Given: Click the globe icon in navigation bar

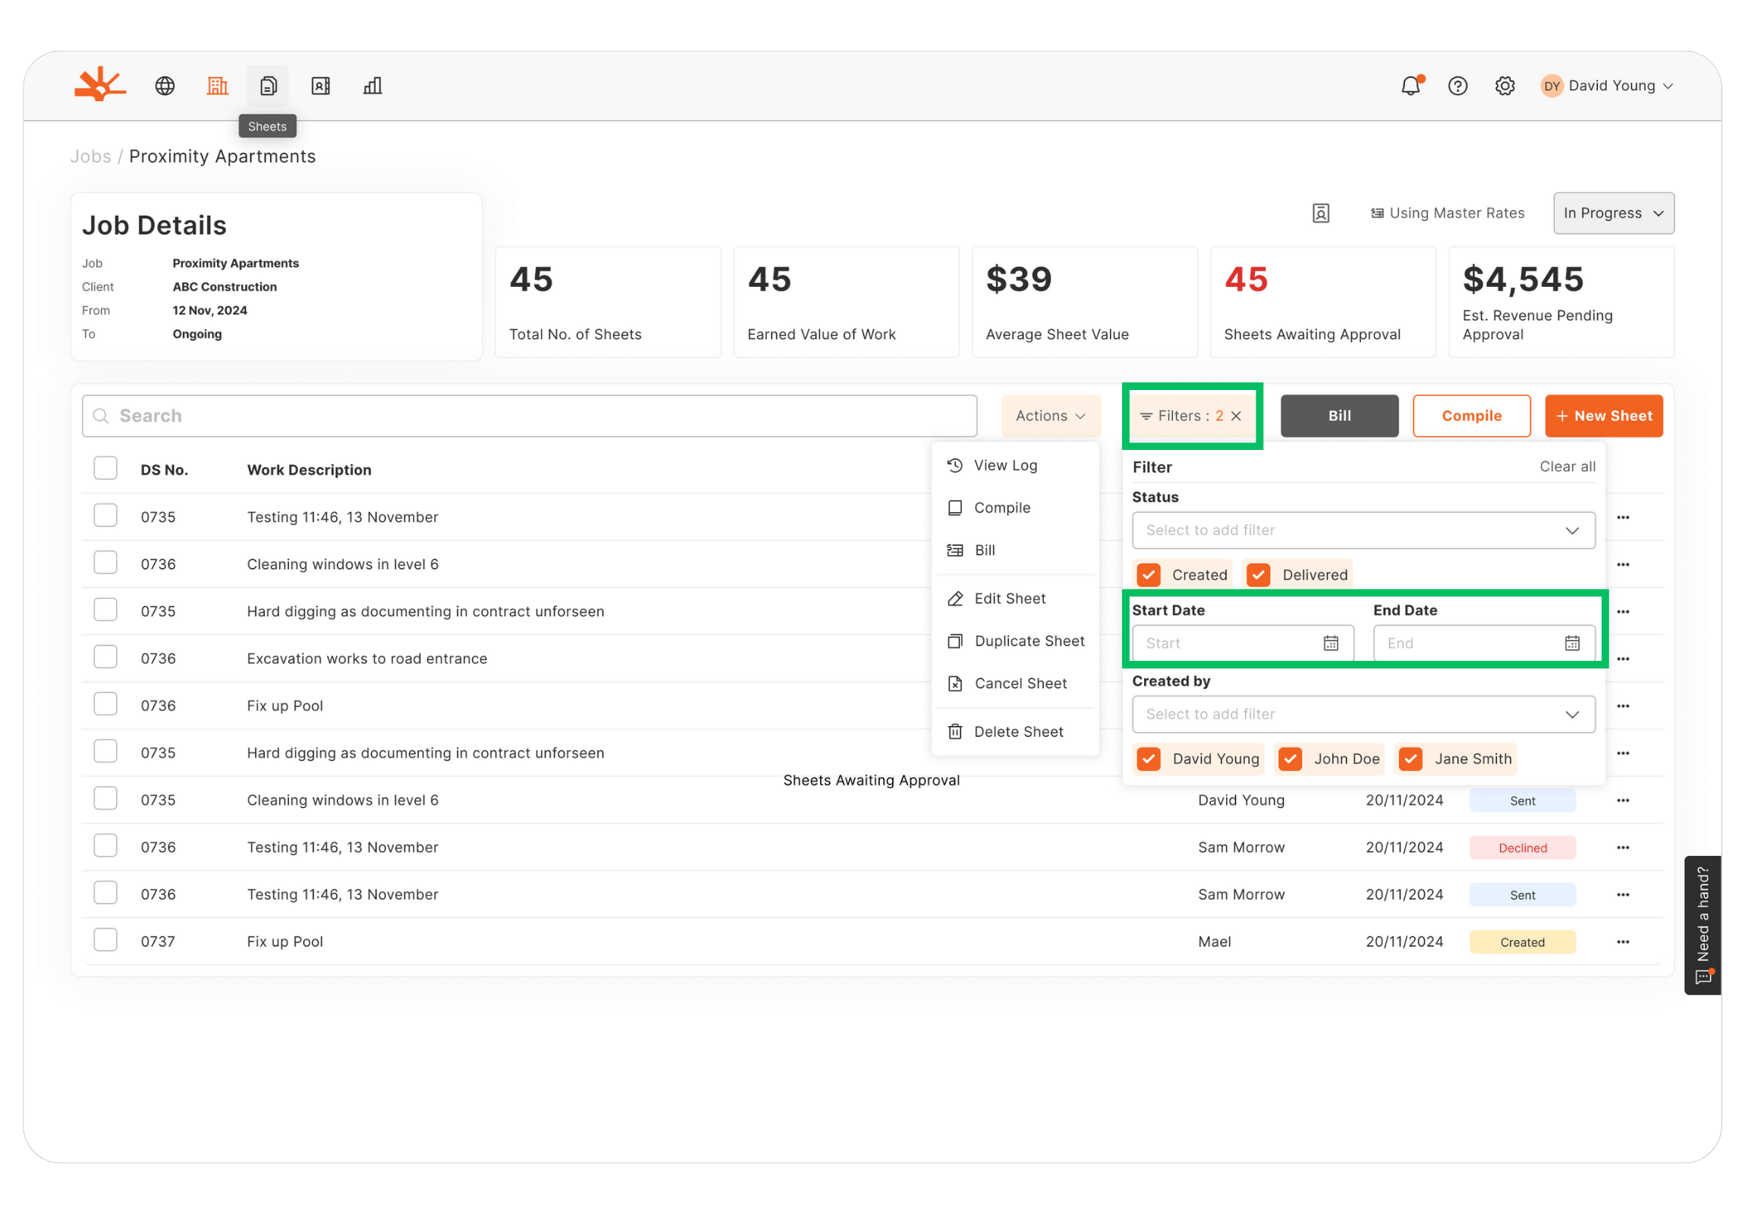Looking at the screenshot, I should [165, 86].
